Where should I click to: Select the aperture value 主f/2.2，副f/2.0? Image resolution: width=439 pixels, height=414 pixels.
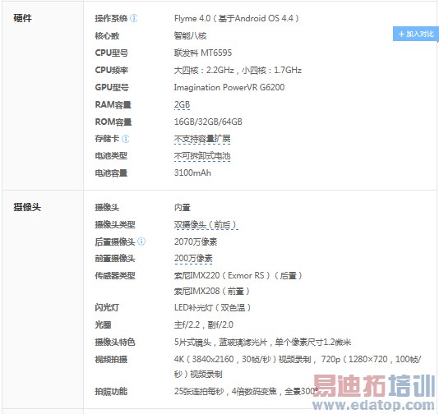coord(204,324)
